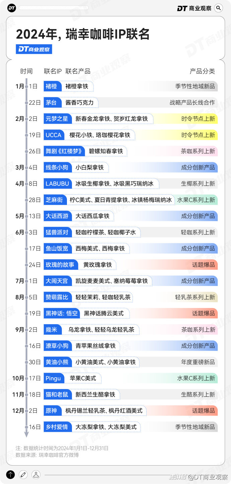The height and width of the screenshot is (484, 231).
Task: Select the 芝麻街 IP label
Action: 55,200
